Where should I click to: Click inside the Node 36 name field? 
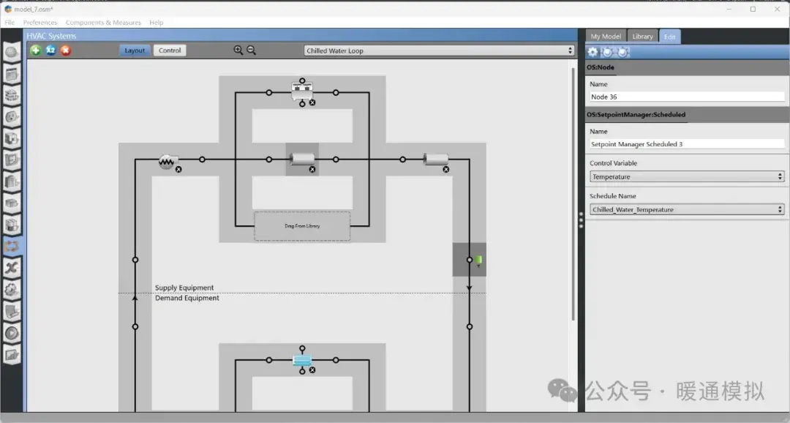tap(685, 96)
